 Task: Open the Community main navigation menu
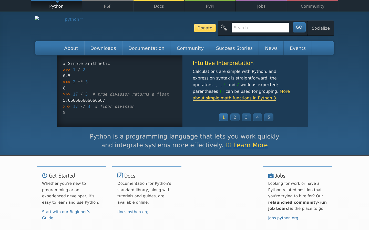click(190, 48)
